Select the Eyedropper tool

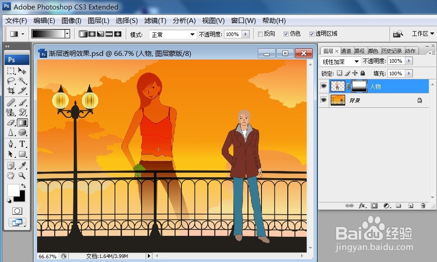coord(22,165)
